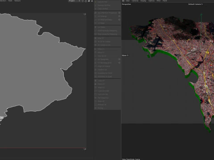Open the Filter menu in 3D viewport
Screen dimensions: 214x160
[x=159, y=1]
